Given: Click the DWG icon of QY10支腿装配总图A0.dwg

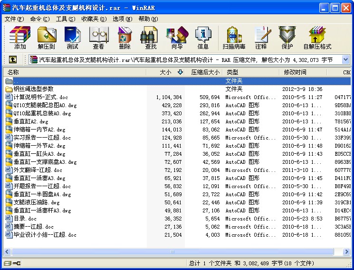Looking at the screenshot, I should [9, 105].
